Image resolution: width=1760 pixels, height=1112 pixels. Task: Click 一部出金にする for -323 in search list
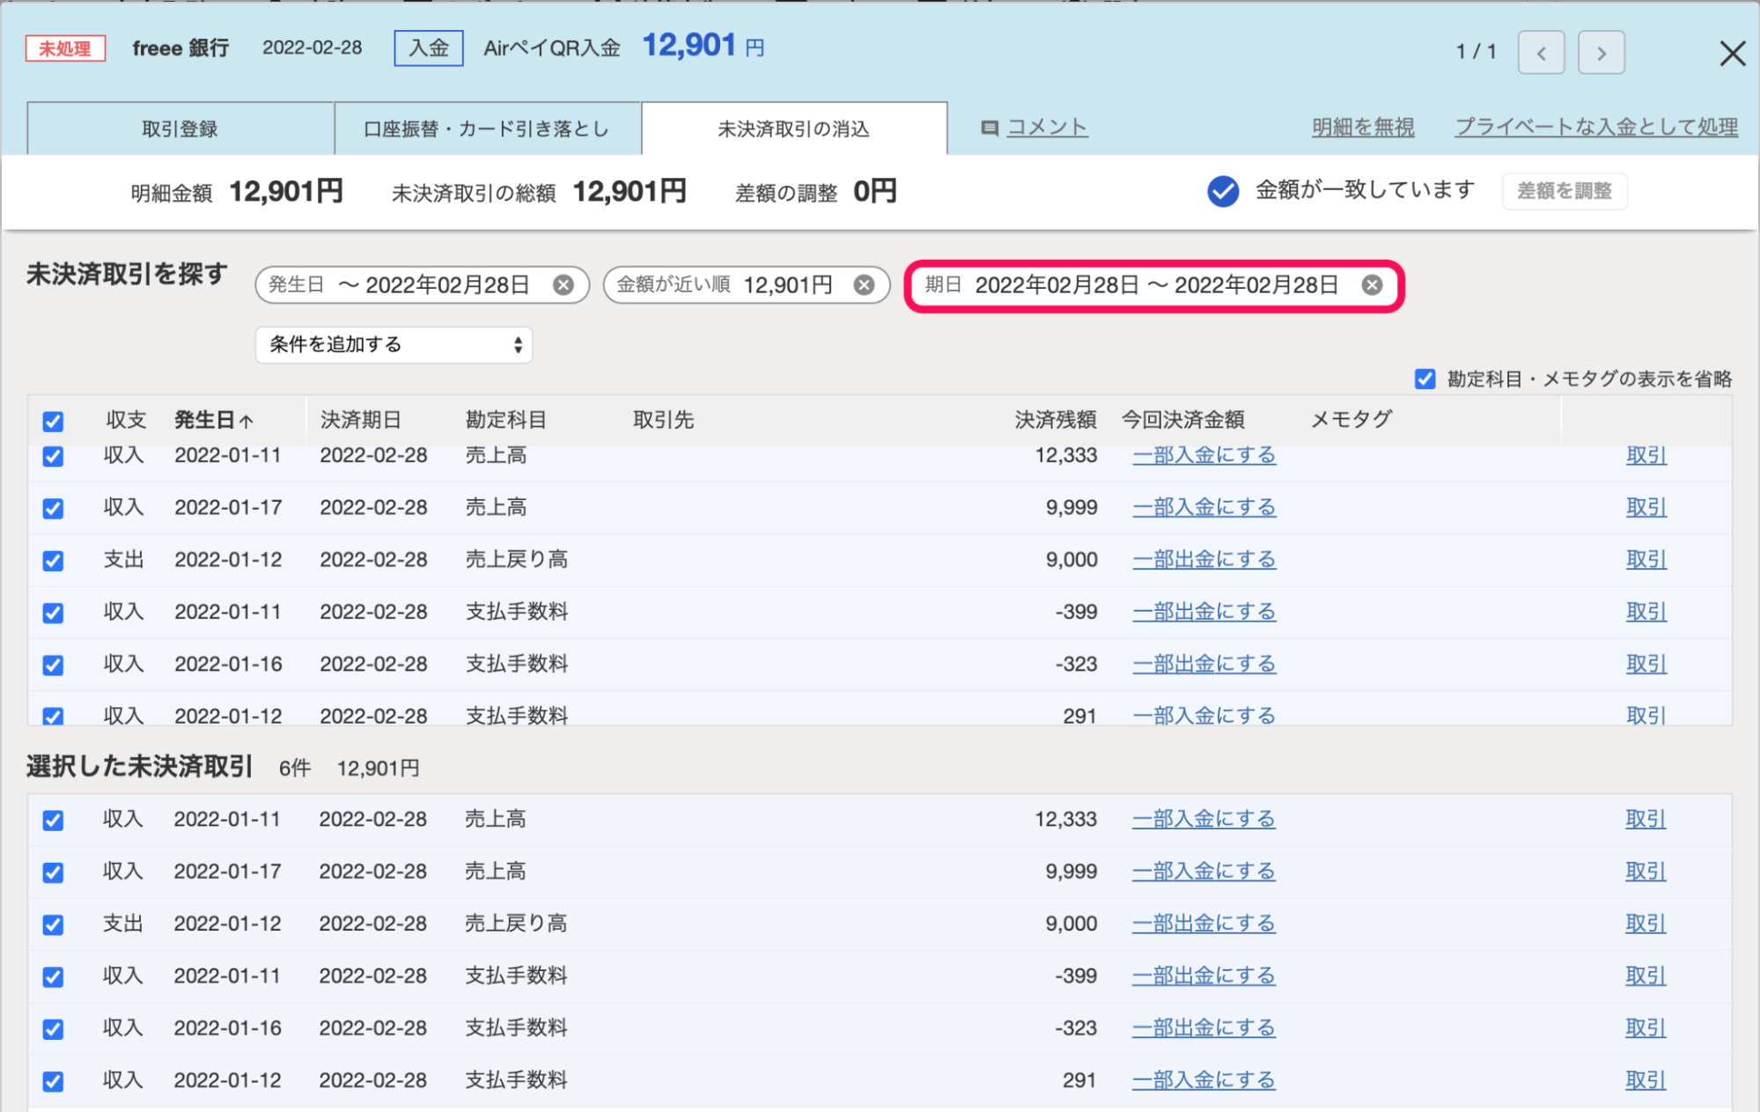click(x=1204, y=664)
